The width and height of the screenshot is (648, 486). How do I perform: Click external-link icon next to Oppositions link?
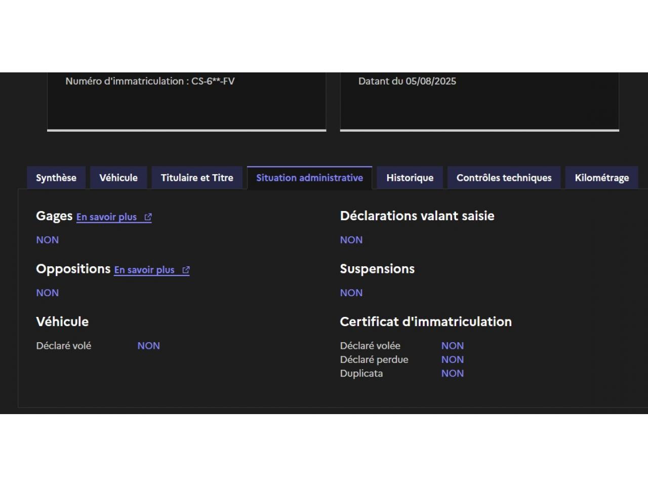186,270
